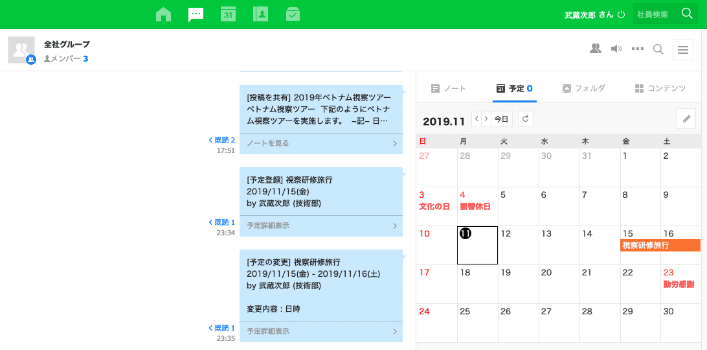The height and width of the screenshot is (350, 707).
Task: Select November 20 in the calendar
Action: click(559, 284)
